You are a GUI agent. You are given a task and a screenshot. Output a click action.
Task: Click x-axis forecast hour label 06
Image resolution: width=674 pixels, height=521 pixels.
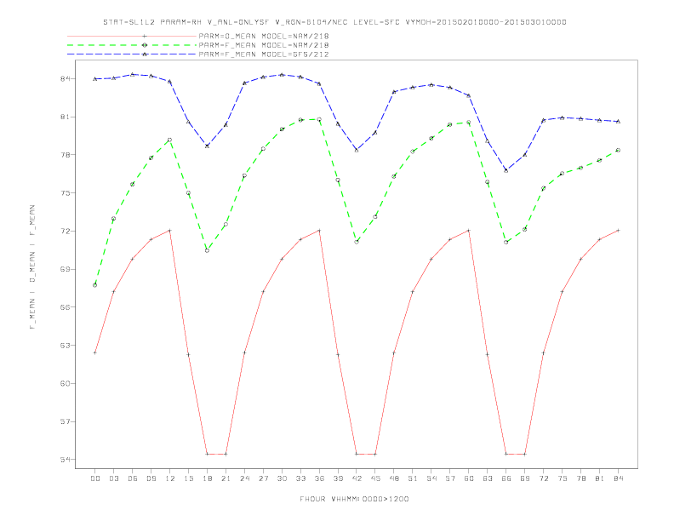coord(133,478)
